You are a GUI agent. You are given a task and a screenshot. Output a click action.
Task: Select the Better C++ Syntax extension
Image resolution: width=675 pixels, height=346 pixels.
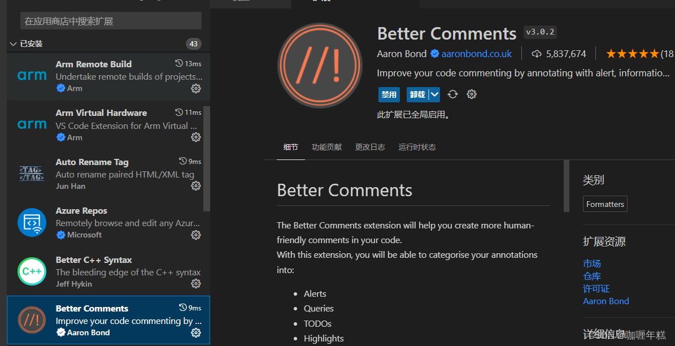(x=108, y=271)
